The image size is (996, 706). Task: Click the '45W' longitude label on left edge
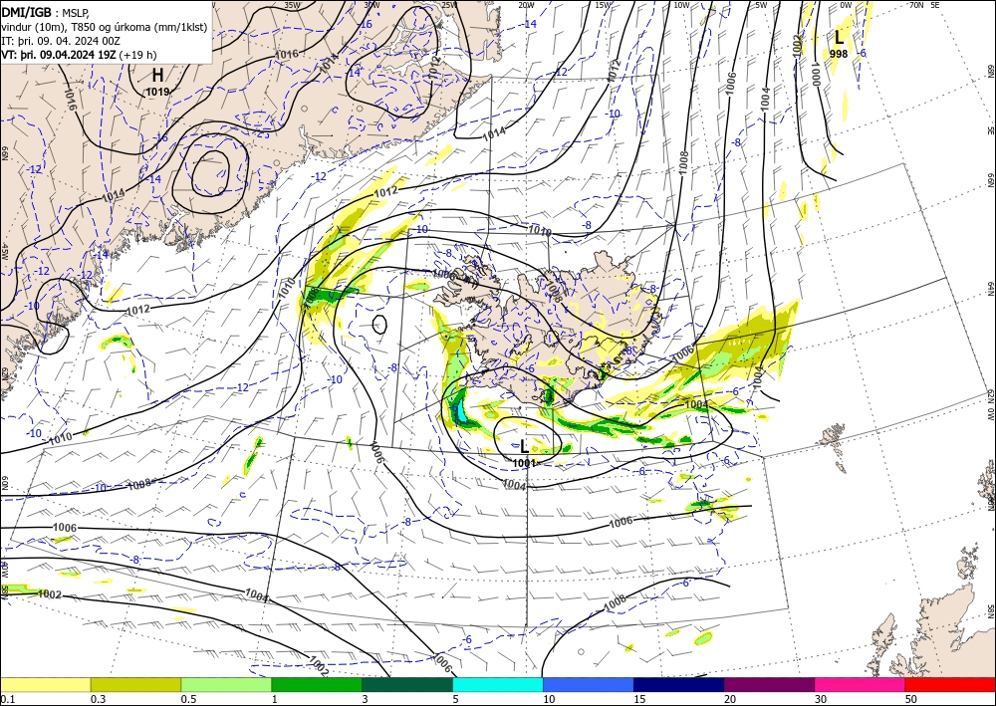pos(4,251)
